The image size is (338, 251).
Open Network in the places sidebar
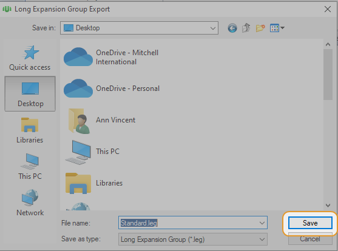coord(30,202)
